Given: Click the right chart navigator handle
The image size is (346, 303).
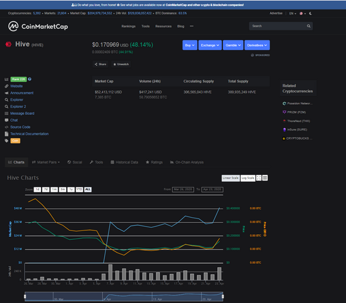Looking at the screenshot, I should (x=223, y=297).
